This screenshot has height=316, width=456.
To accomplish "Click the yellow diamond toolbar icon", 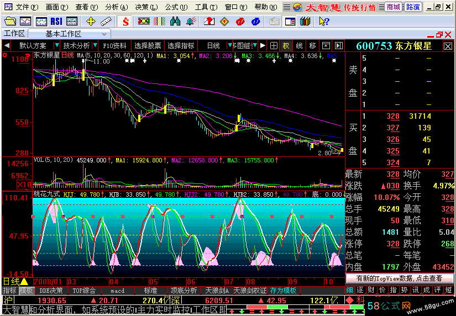I will pyautogui.click(x=224, y=21).
